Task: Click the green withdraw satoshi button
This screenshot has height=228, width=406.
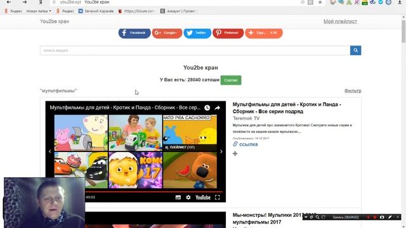Action: coord(231,80)
